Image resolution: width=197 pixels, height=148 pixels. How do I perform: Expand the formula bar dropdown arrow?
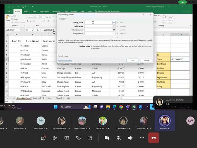point(191,30)
